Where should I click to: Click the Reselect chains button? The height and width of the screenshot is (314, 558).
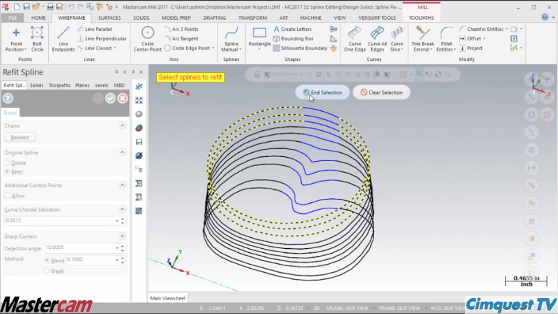click(20, 138)
